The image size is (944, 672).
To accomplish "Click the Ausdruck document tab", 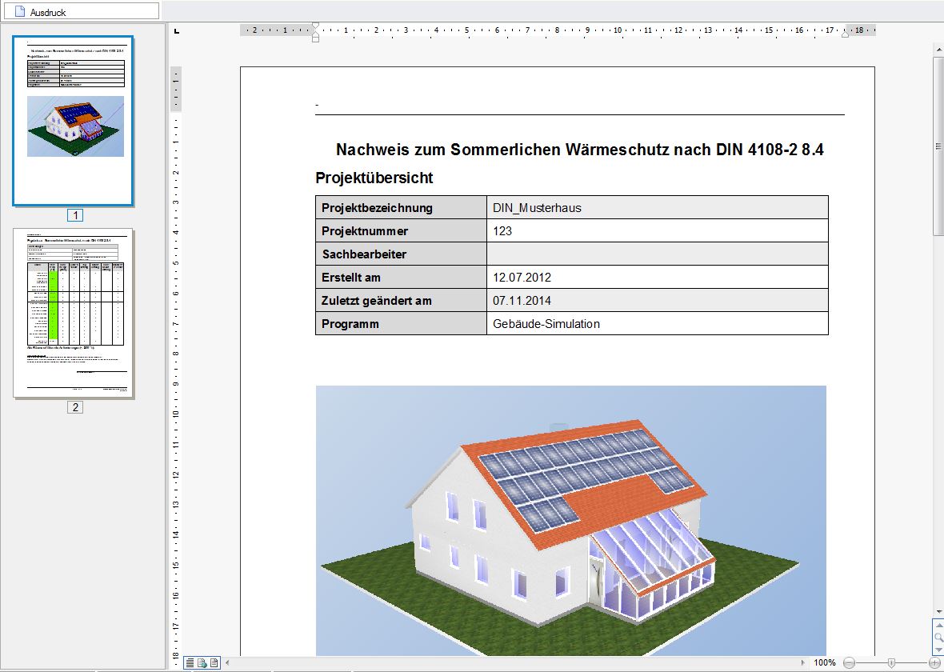I will [x=80, y=11].
